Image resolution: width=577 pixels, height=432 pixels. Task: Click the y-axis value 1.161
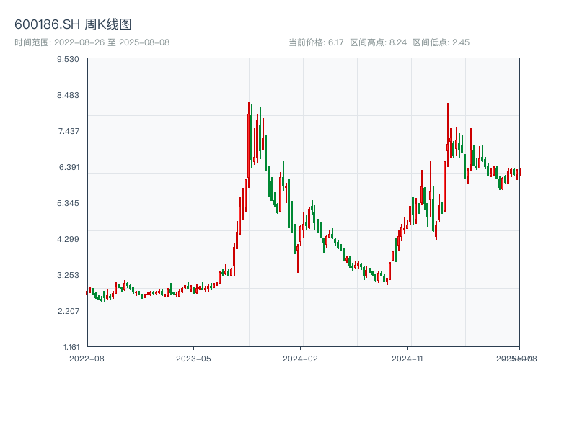71,347
